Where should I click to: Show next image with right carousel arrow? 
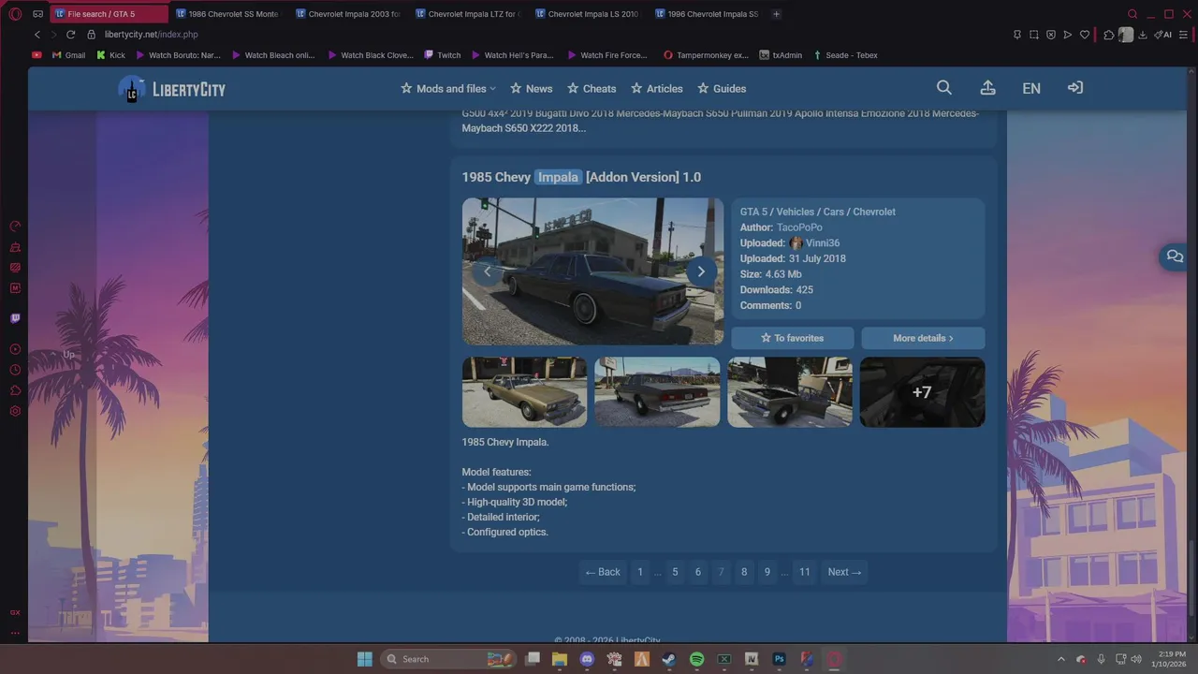(701, 271)
